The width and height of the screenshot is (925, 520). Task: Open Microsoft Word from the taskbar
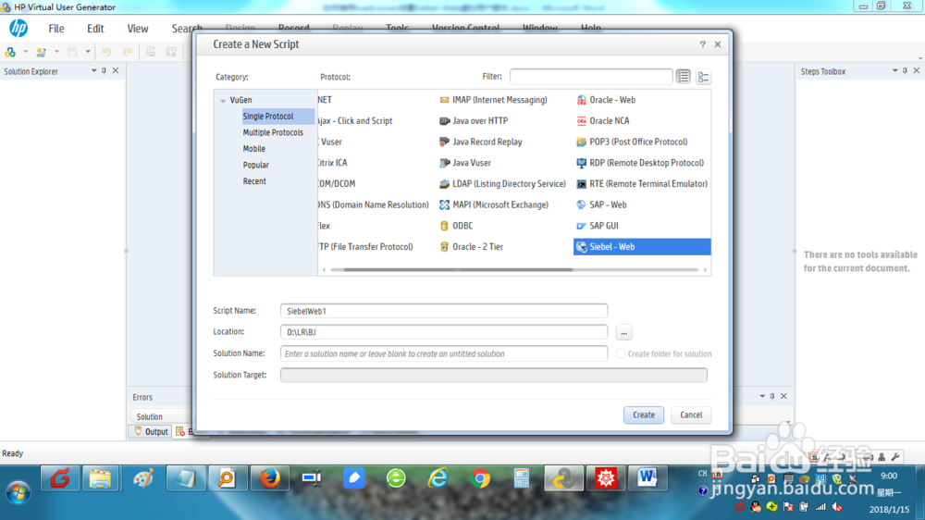tap(647, 478)
